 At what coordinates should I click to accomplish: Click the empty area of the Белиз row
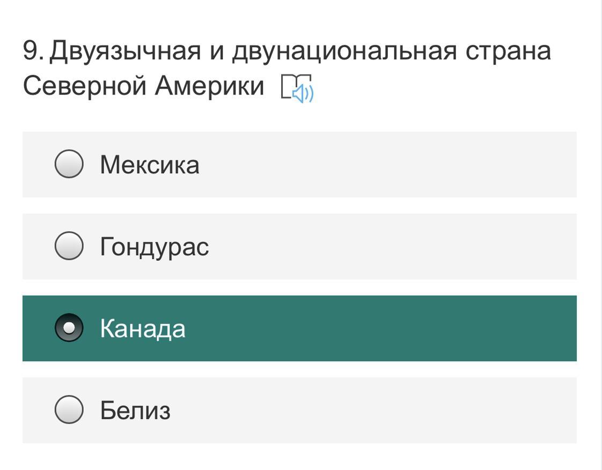(386, 410)
